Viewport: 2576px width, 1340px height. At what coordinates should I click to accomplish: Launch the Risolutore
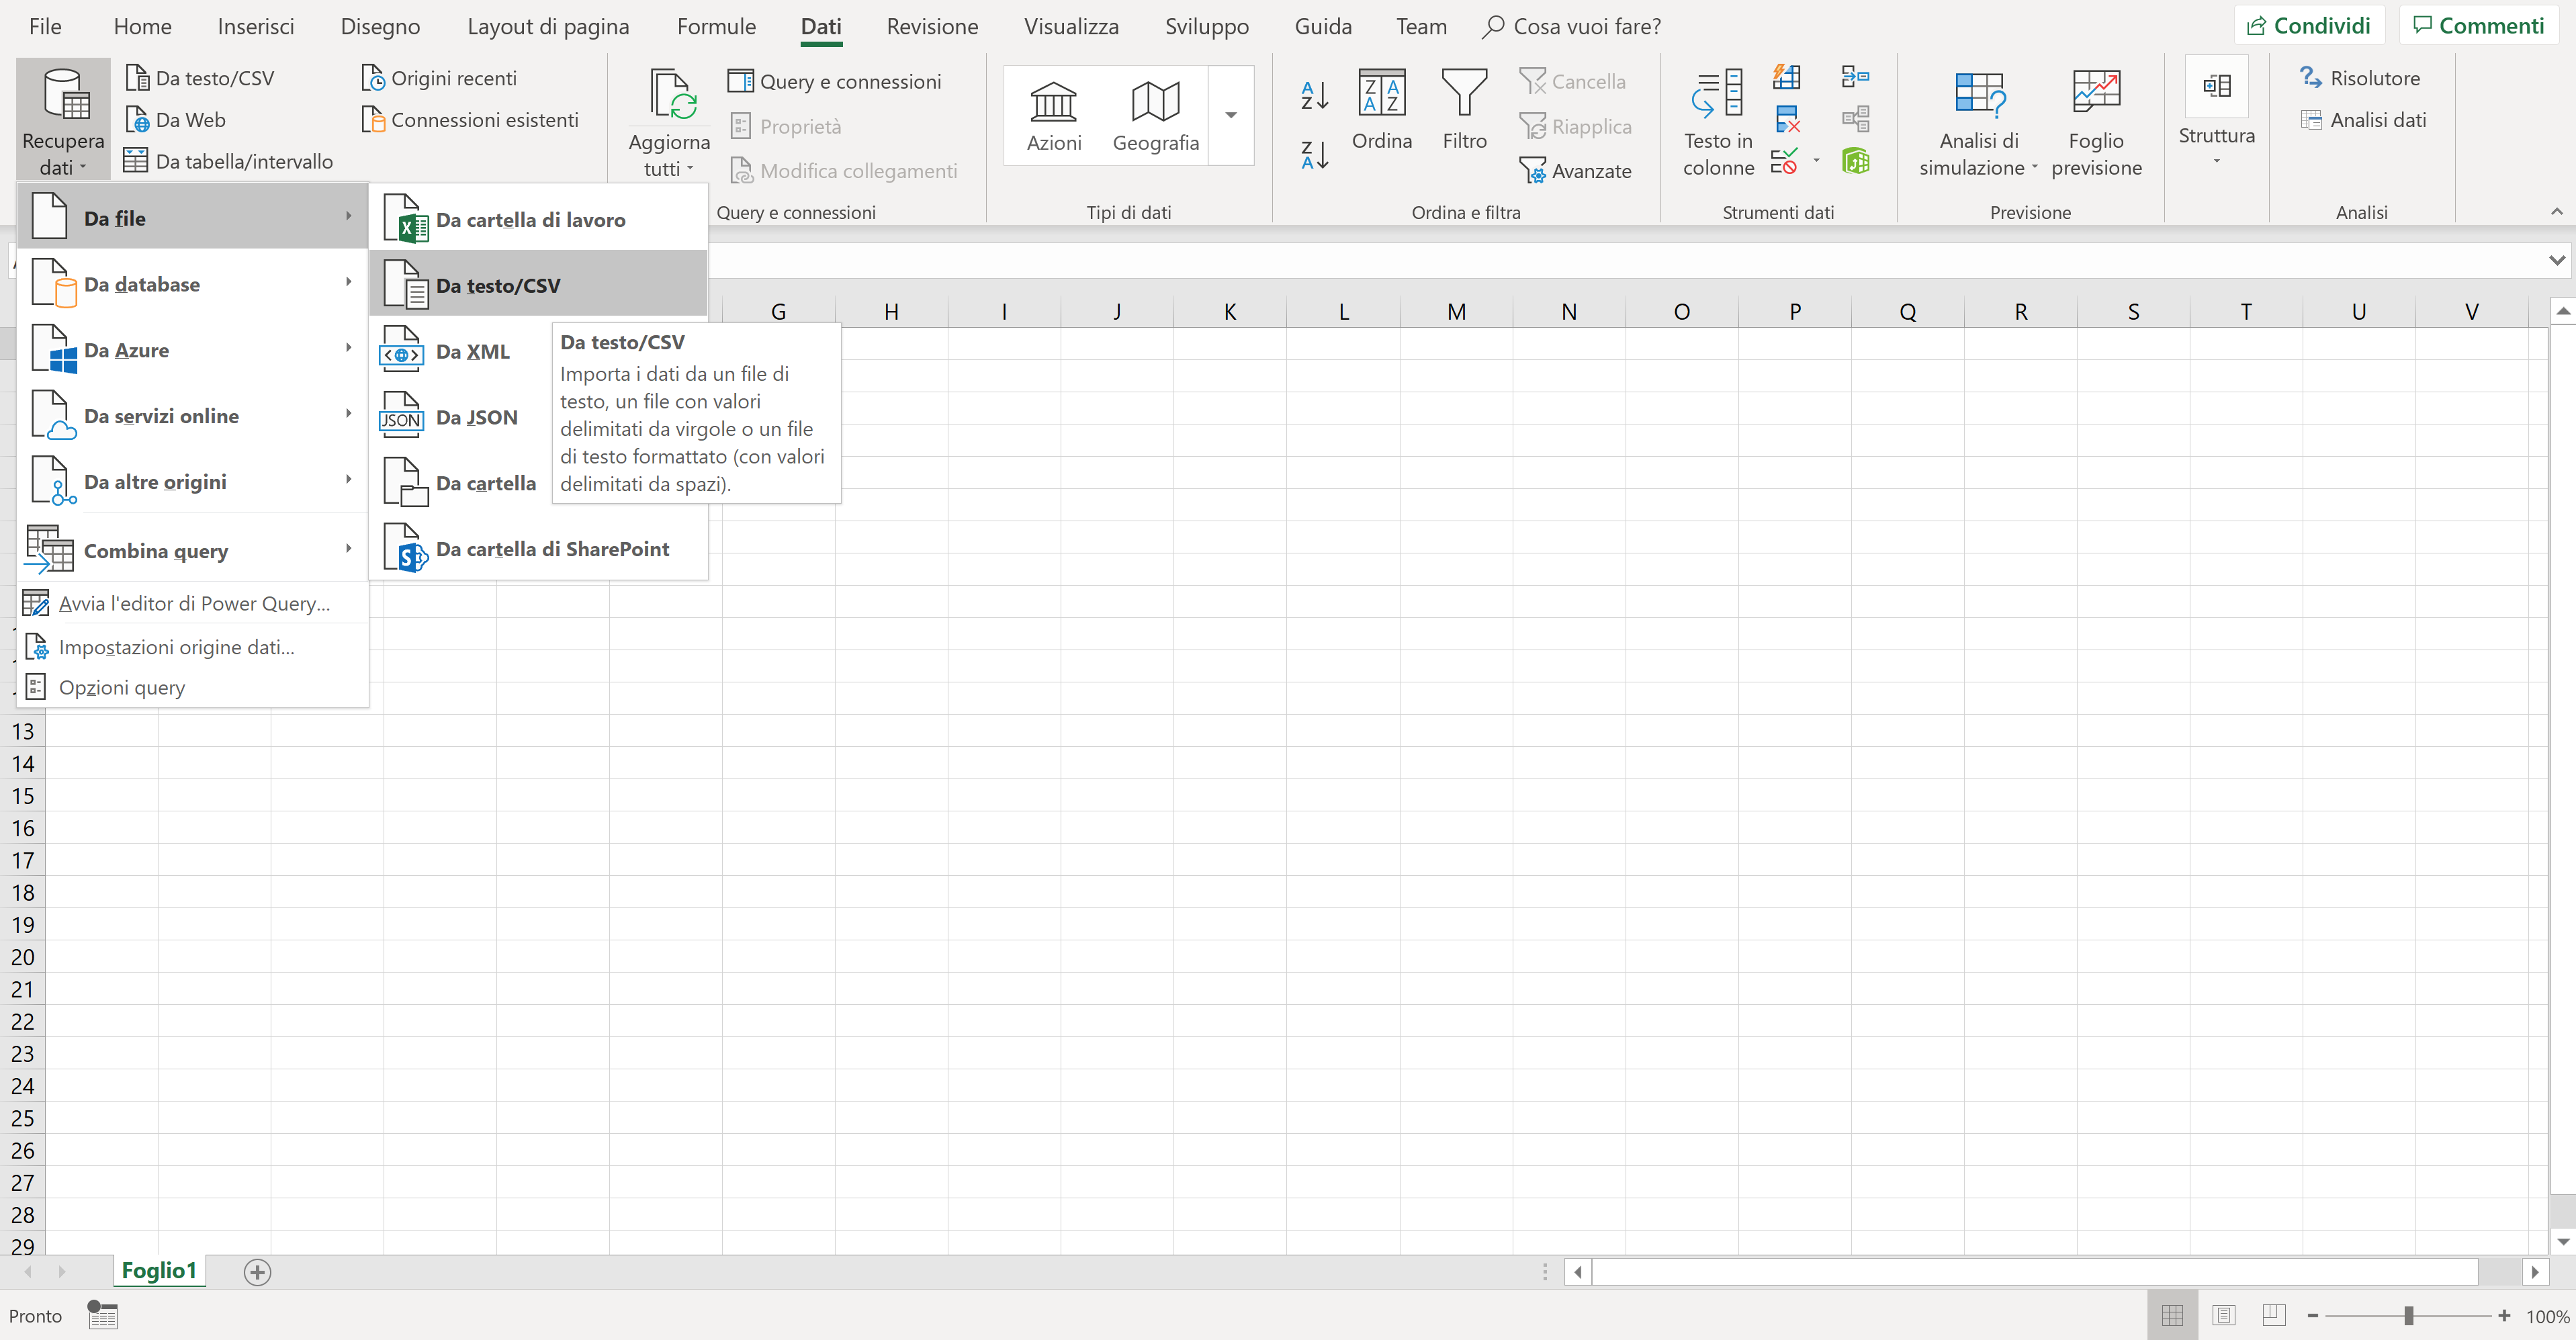[x=2359, y=78]
